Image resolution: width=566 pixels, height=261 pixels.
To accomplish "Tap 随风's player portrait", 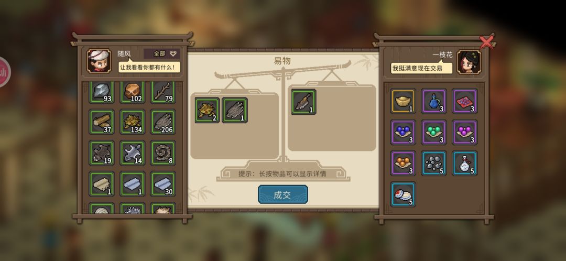I will pyautogui.click(x=99, y=61).
